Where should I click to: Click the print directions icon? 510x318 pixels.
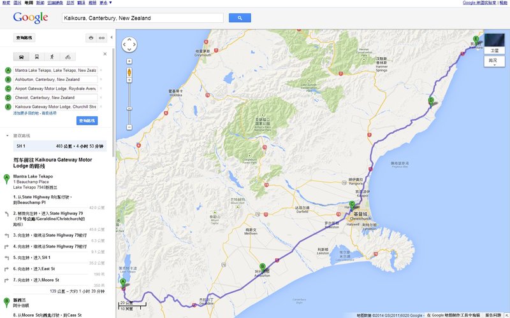91,38
